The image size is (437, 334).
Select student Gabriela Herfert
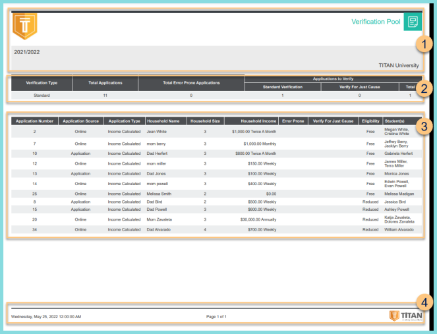[x=399, y=153]
